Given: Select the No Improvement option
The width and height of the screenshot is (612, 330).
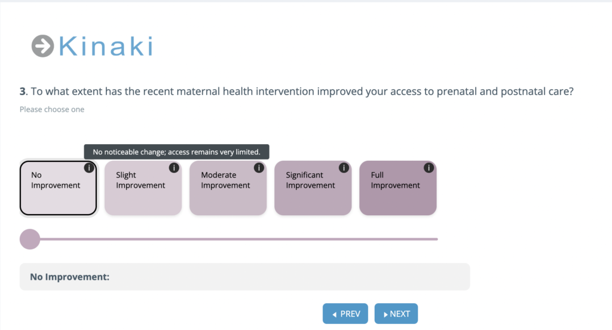Looking at the screenshot, I should pos(58,188).
